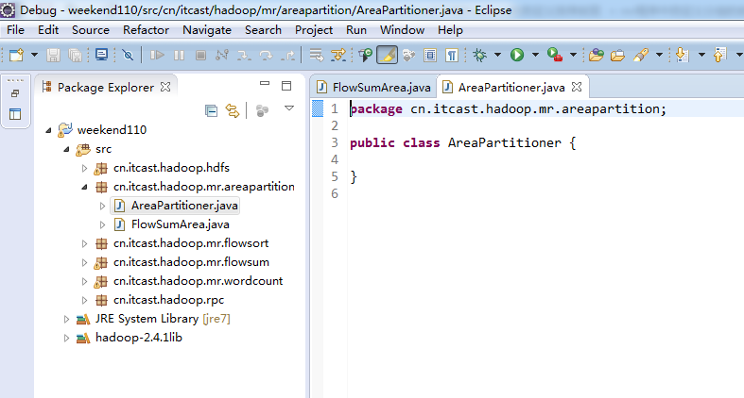Screen dimensions: 744x398
Task: Open the File menu
Action: click(15, 30)
